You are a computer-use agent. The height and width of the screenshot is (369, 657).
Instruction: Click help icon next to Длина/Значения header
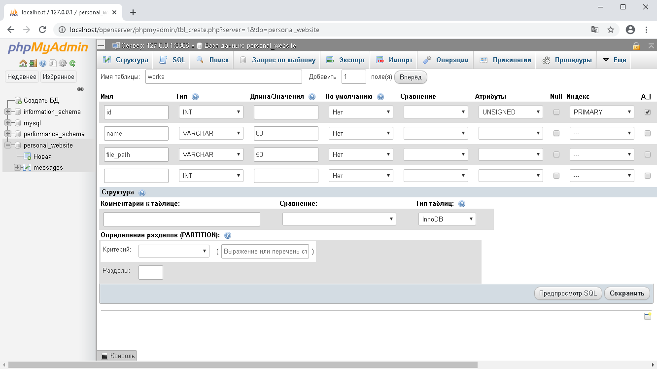pyautogui.click(x=312, y=97)
